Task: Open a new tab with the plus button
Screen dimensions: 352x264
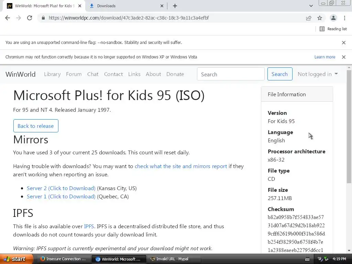Action: click(175, 6)
